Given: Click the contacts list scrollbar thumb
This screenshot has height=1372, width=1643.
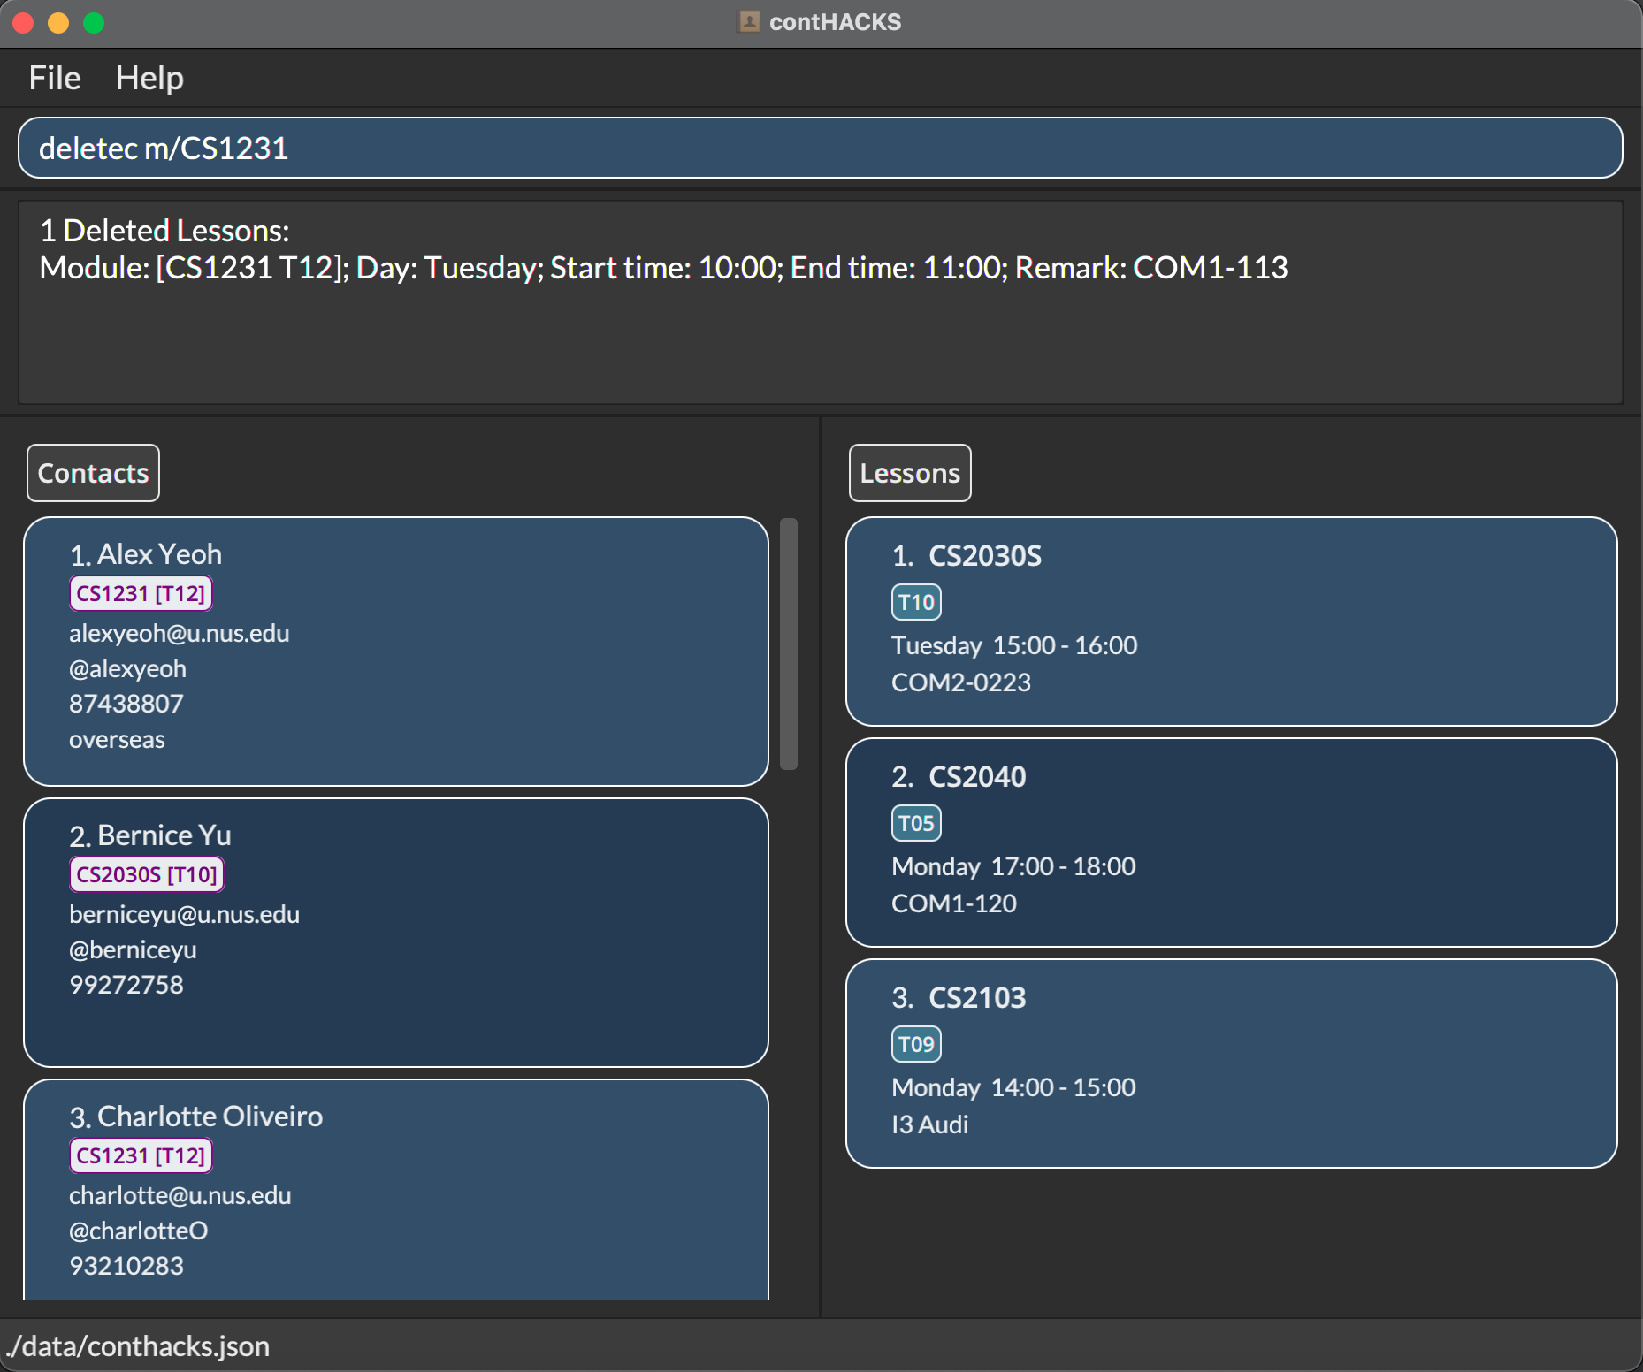Looking at the screenshot, I should tap(789, 644).
